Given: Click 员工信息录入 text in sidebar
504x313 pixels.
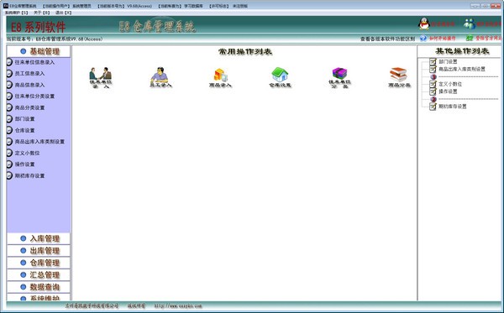Looking at the screenshot, I should pyautogui.click(x=30, y=74).
